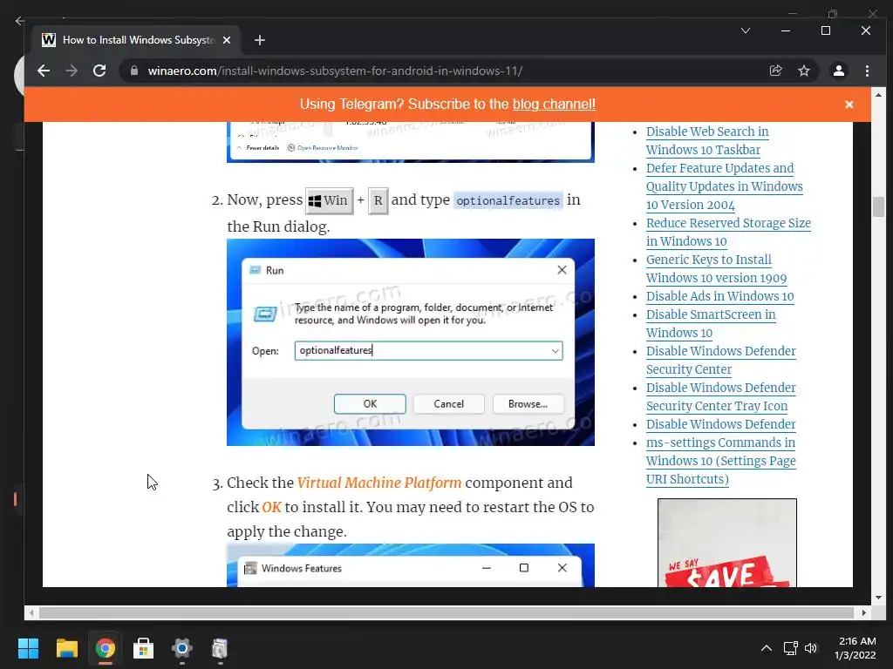Open the blog channel link

point(554,105)
